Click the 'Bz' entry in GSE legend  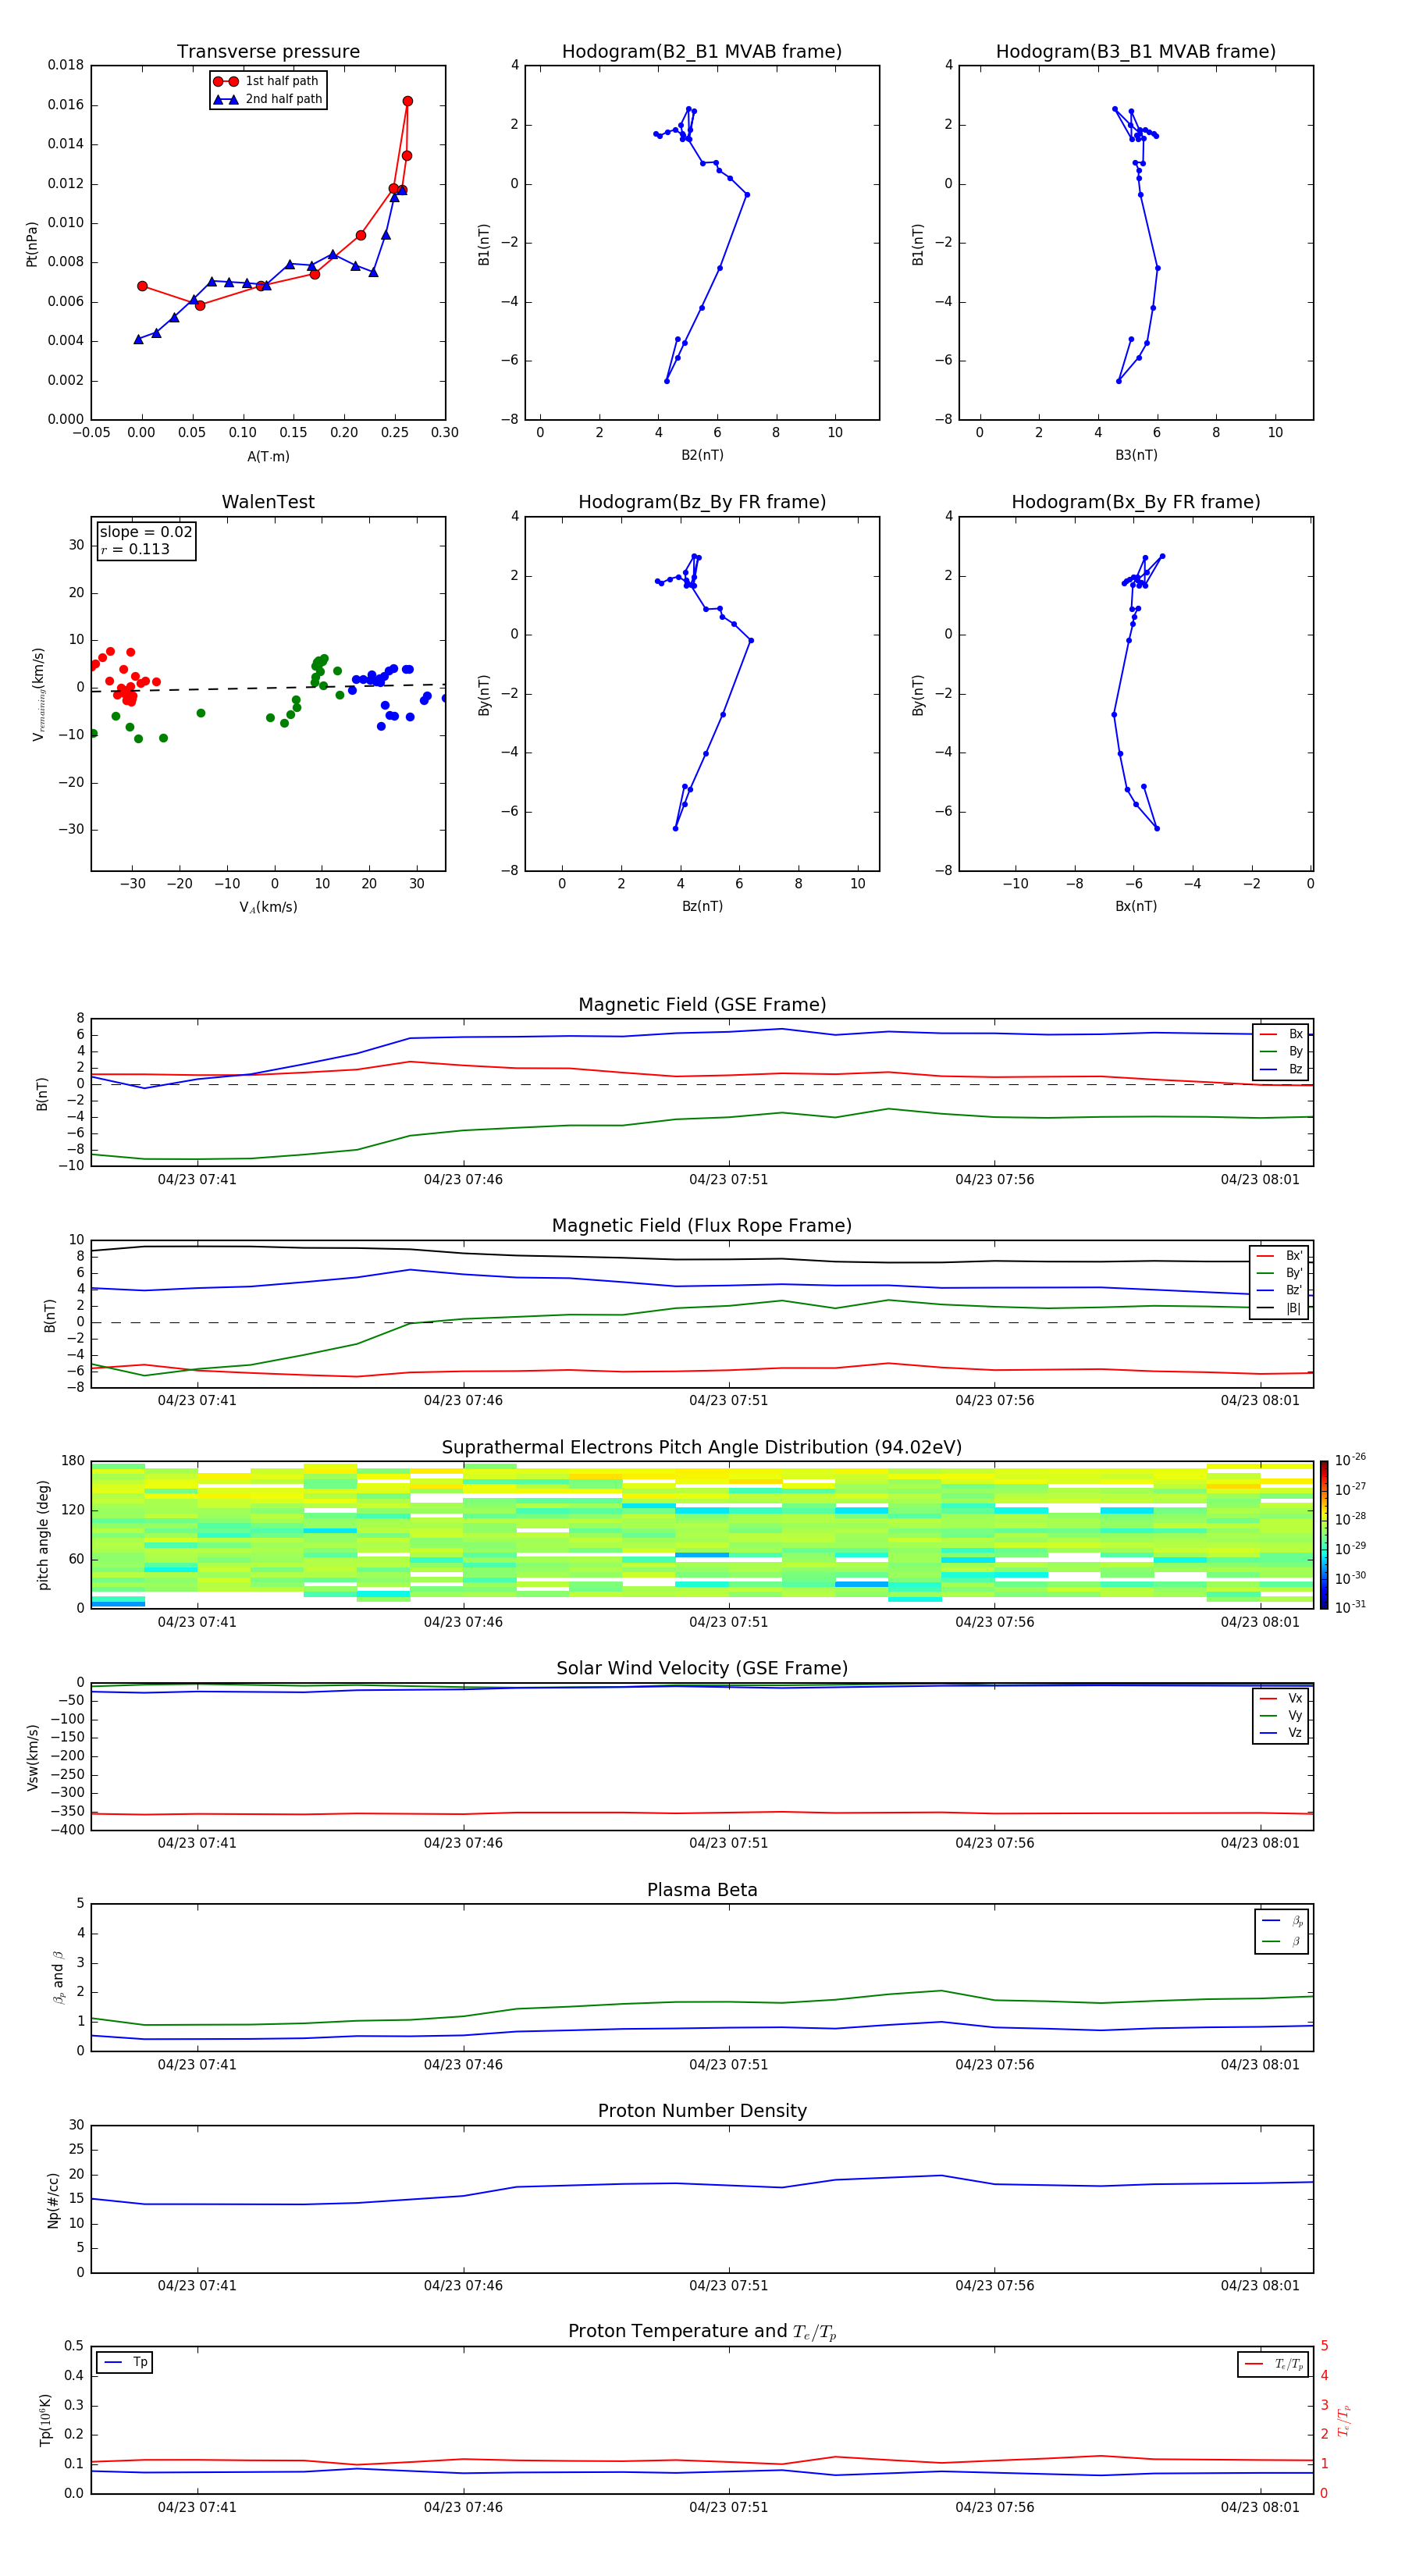1282,1069
